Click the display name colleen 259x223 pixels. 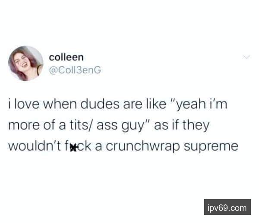tap(66, 57)
